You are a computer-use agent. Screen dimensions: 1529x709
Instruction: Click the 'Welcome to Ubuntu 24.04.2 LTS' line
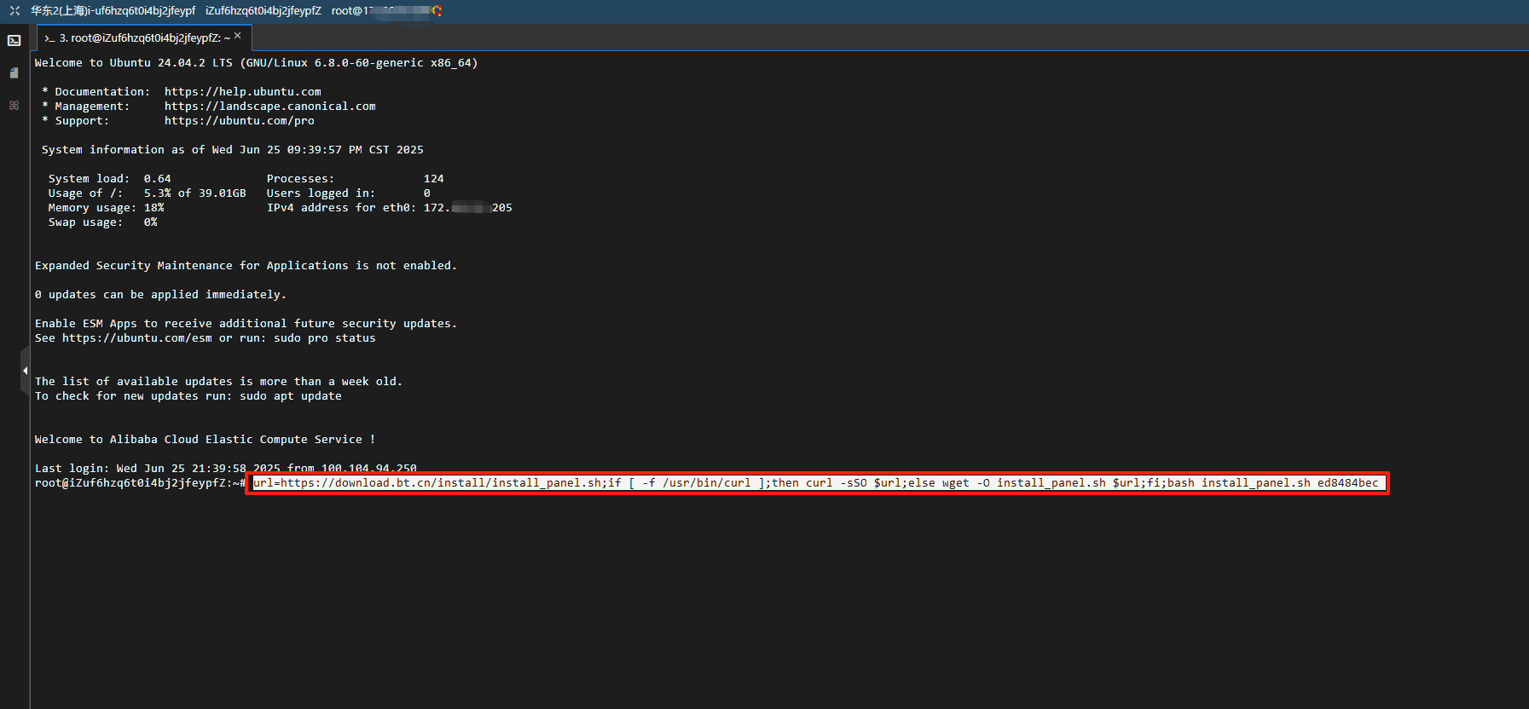pyautogui.click(x=256, y=62)
